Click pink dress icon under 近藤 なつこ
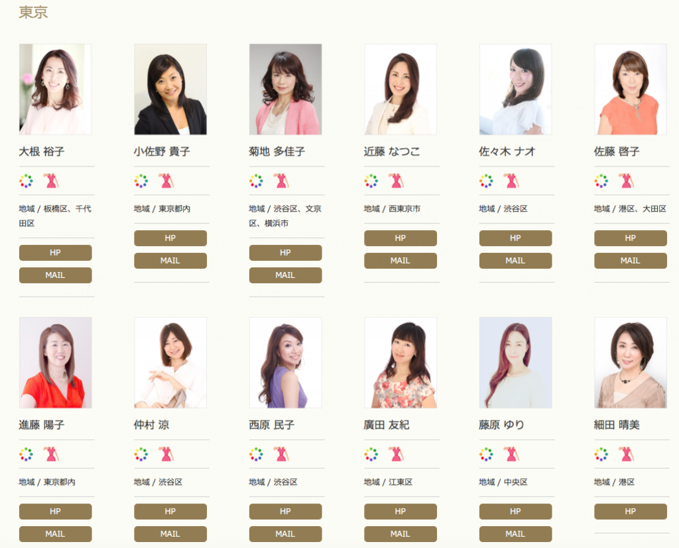 396,180
